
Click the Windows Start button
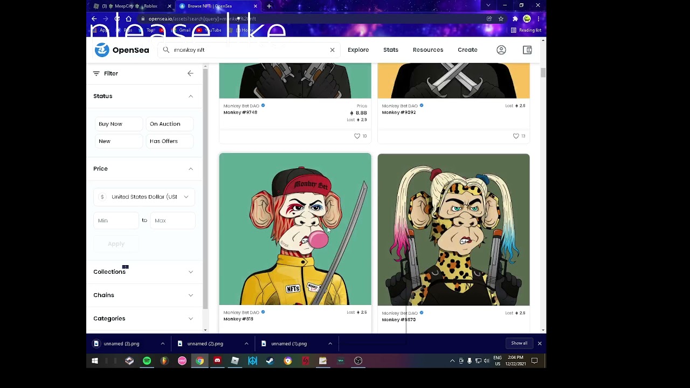pos(95,361)
